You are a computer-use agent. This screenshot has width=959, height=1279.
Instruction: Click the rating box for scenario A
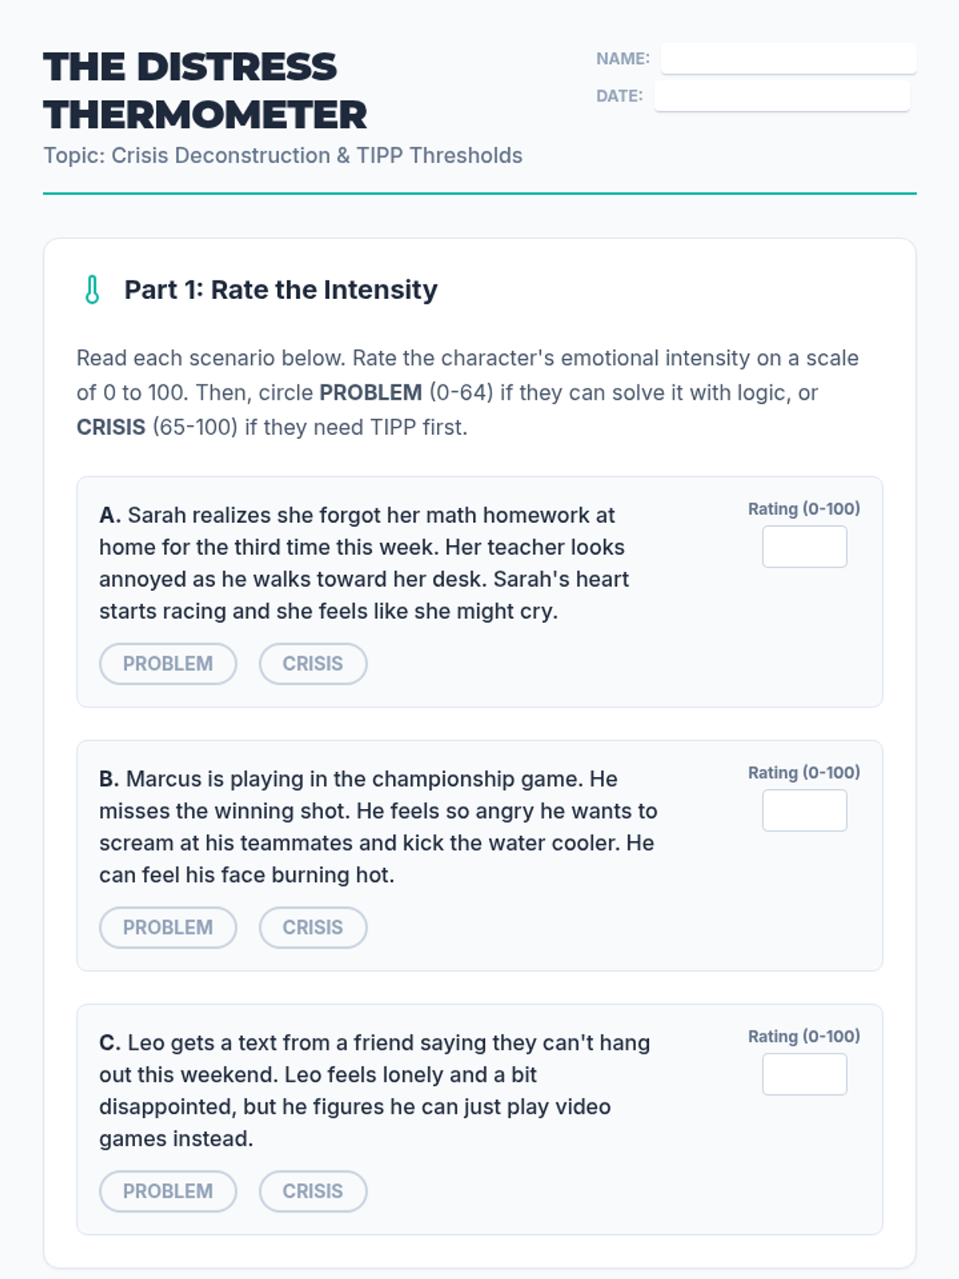pyautogui.click(x=804, y=547)
